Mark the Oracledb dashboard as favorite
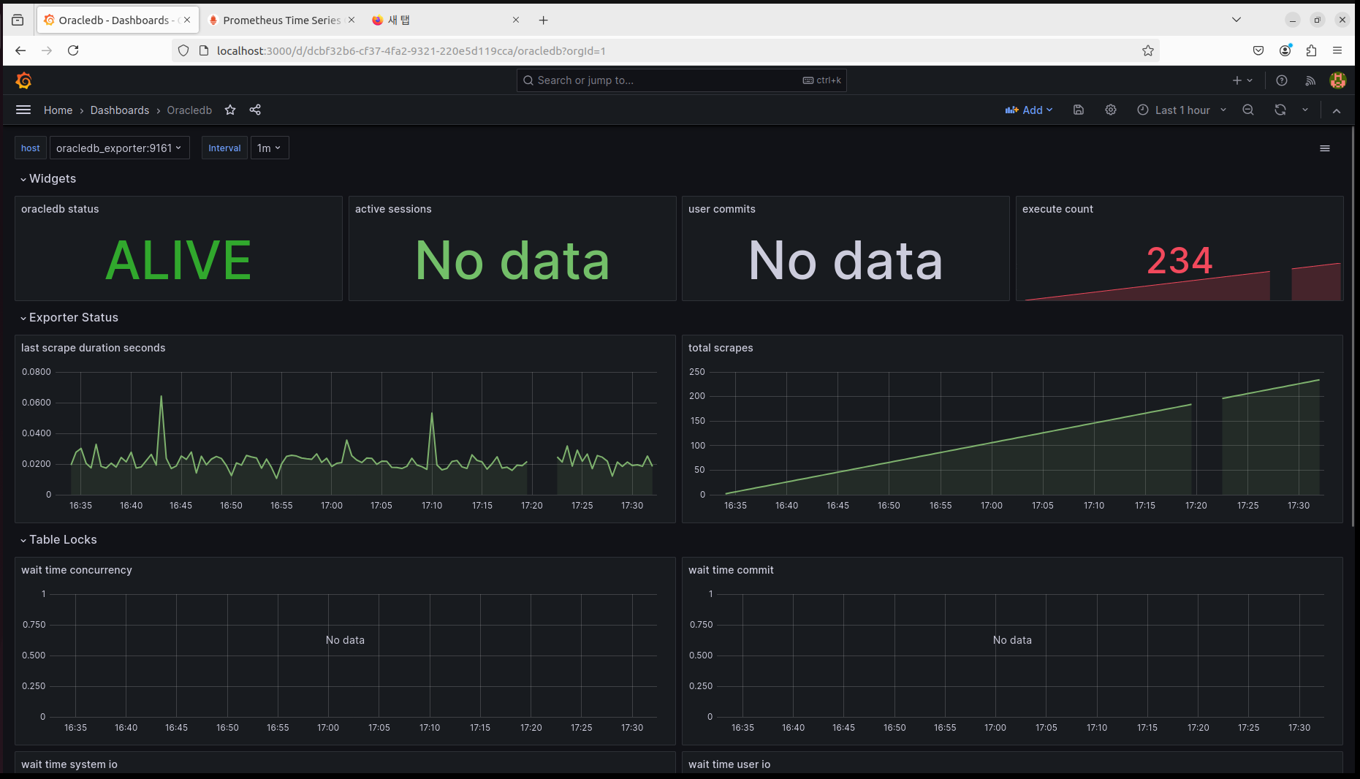The image size is (1360, 779). tap(230, 110)
